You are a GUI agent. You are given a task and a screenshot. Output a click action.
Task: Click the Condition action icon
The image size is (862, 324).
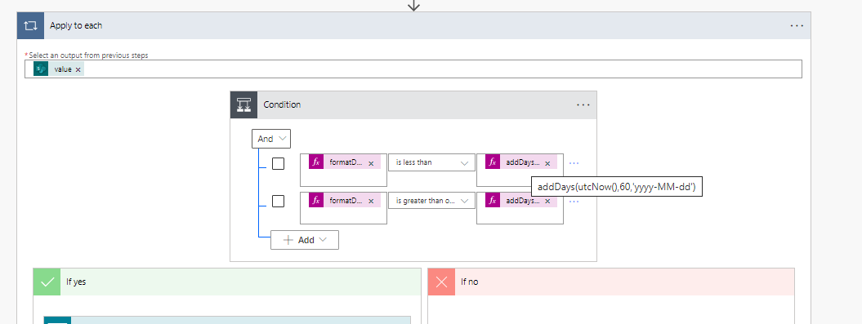coord(243,105)
